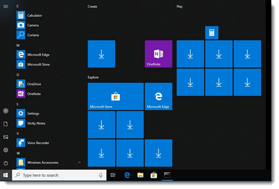Viewport: 279px width, 189px height.
Task: Click the Create group header
Action: coord(92,7)
